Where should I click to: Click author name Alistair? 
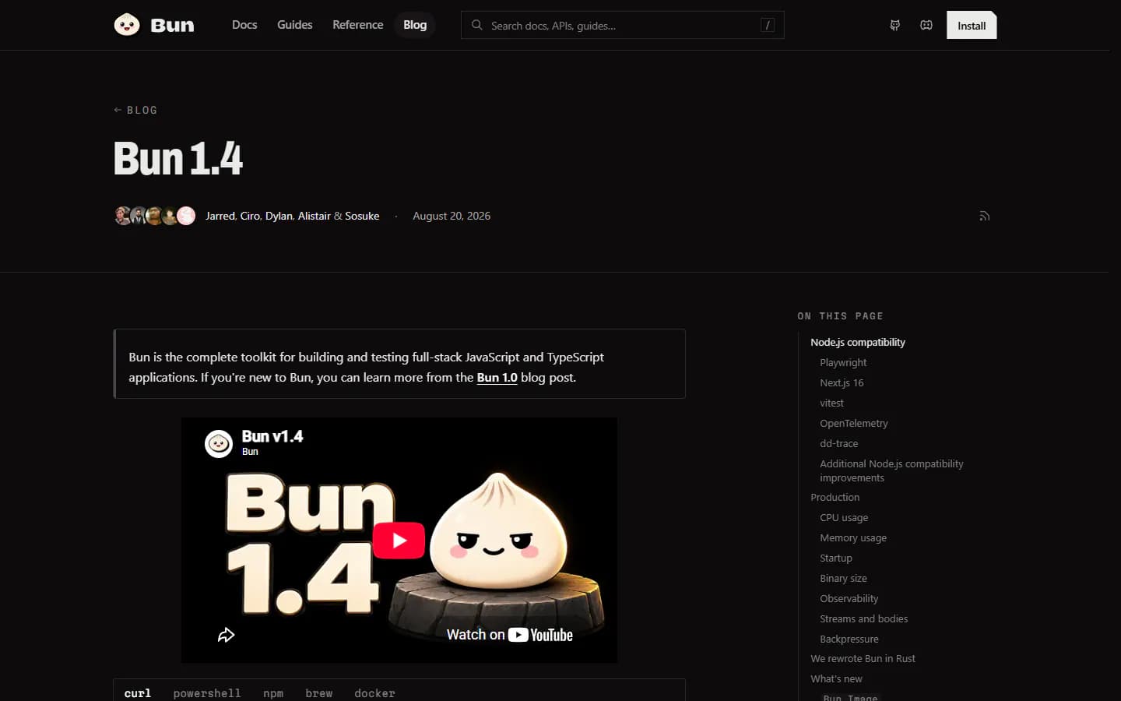click(x=315, y=216)
